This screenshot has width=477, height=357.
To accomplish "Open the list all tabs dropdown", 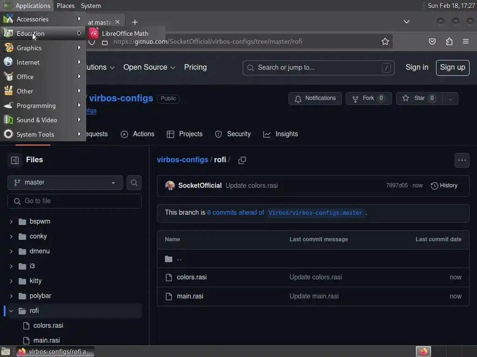I will [x=406, y=22].
